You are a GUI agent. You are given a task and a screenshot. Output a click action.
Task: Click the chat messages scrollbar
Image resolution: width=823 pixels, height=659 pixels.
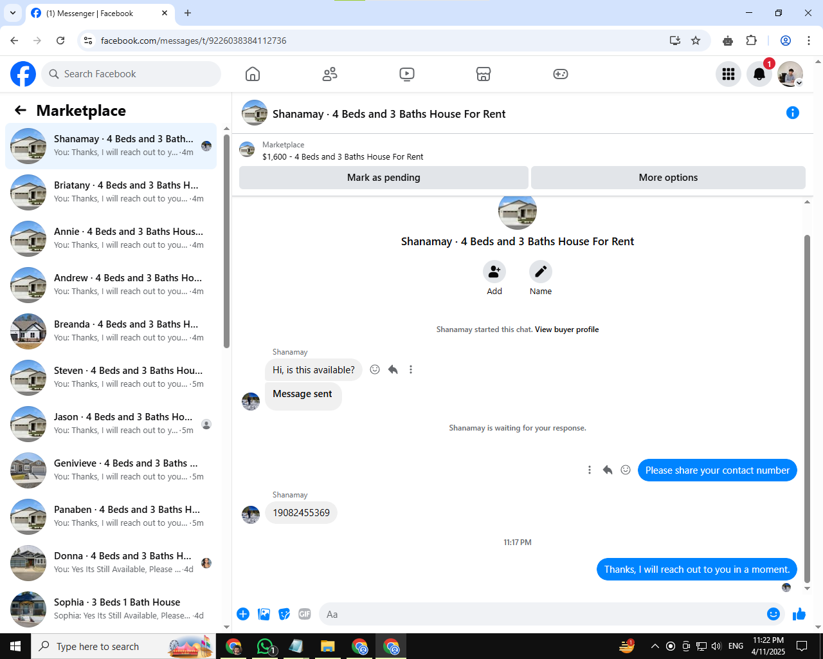click(x=807, y=409)
